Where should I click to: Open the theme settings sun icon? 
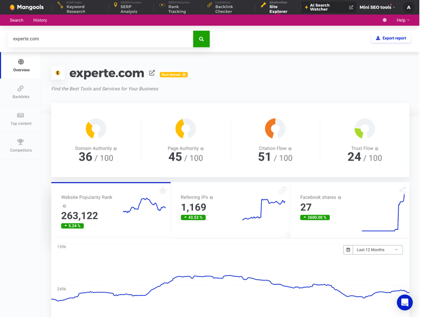384,20
